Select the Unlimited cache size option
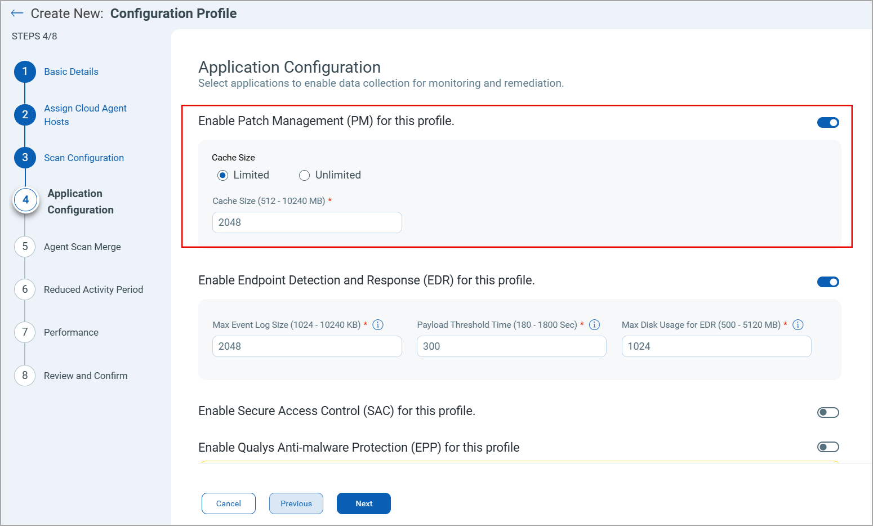The width and height of the screenshot is (873, 526). click(304, 175)
